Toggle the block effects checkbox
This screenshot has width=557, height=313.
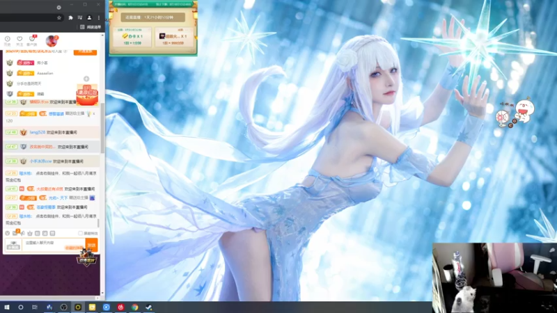coord(80,233)
